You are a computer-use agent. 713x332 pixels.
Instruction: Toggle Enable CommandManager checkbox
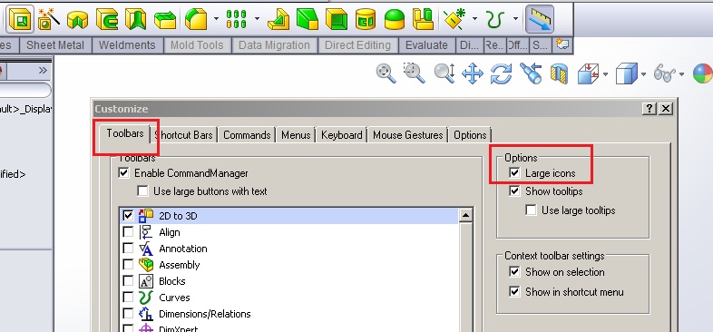pos(123,173)
